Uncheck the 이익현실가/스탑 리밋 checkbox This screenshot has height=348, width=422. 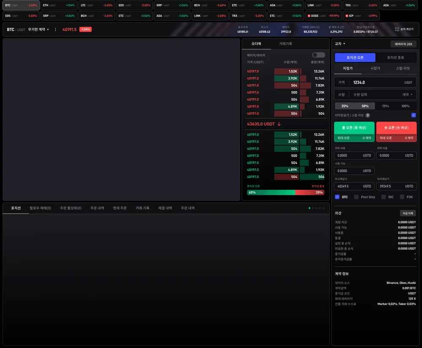414,115
